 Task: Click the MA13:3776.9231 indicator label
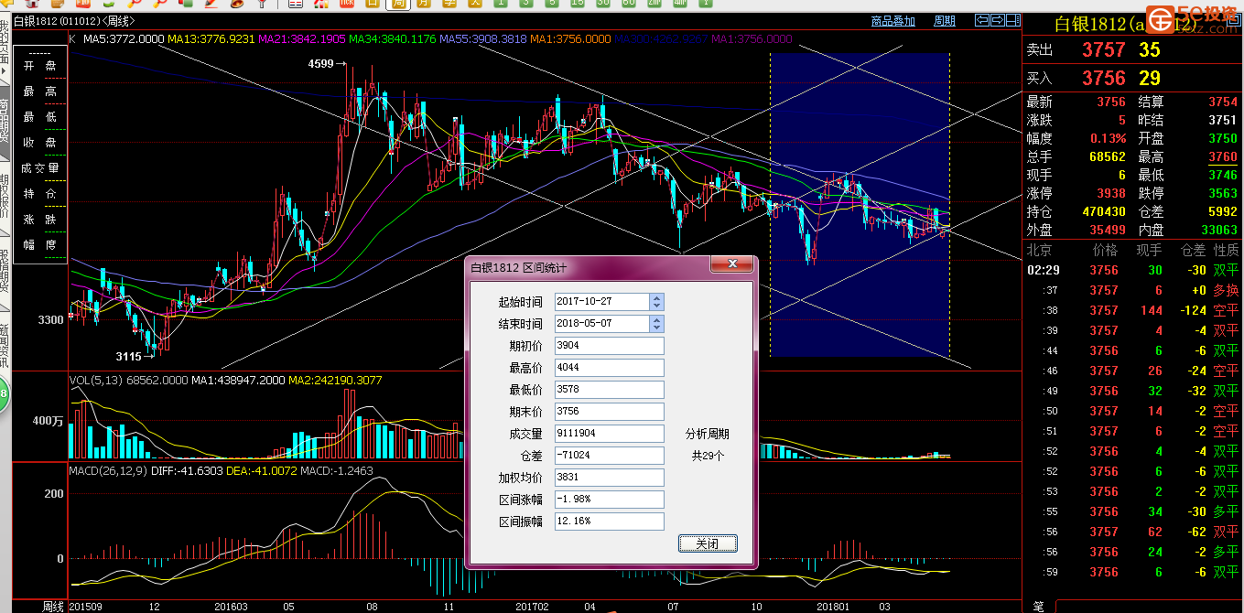point(211,39)
